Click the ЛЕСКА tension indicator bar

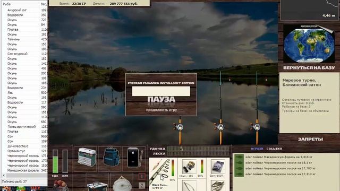tap(198, 153)
